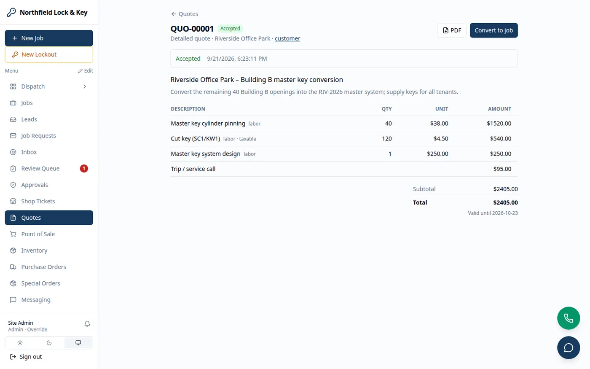This screenshot has width=590, height=369.
Task: Click the QUO-00001 quote number heading
Action: (x=192, y=29)
